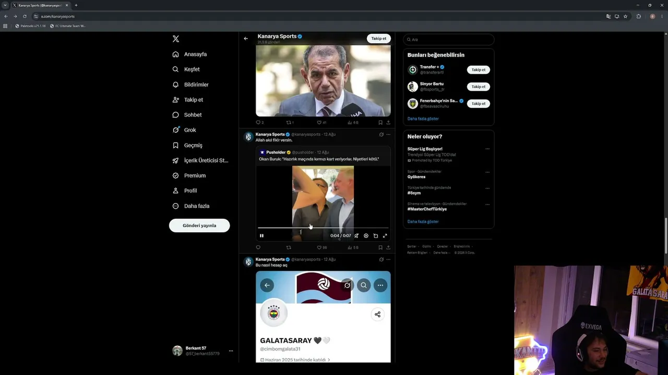The width and height of the screenshot is (668, 375).
Task: Open the FC Ultimate Team bookmark
Action: tap(68, 26)
